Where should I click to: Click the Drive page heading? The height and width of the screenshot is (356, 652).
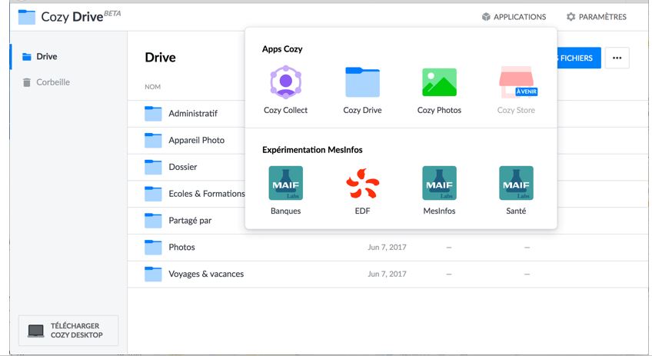[x=160, y=58]
